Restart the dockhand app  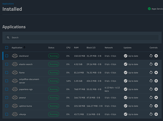[151, 56]
